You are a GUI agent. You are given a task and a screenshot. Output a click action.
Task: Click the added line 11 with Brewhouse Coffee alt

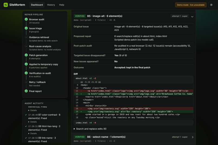[x=133, y=94]
